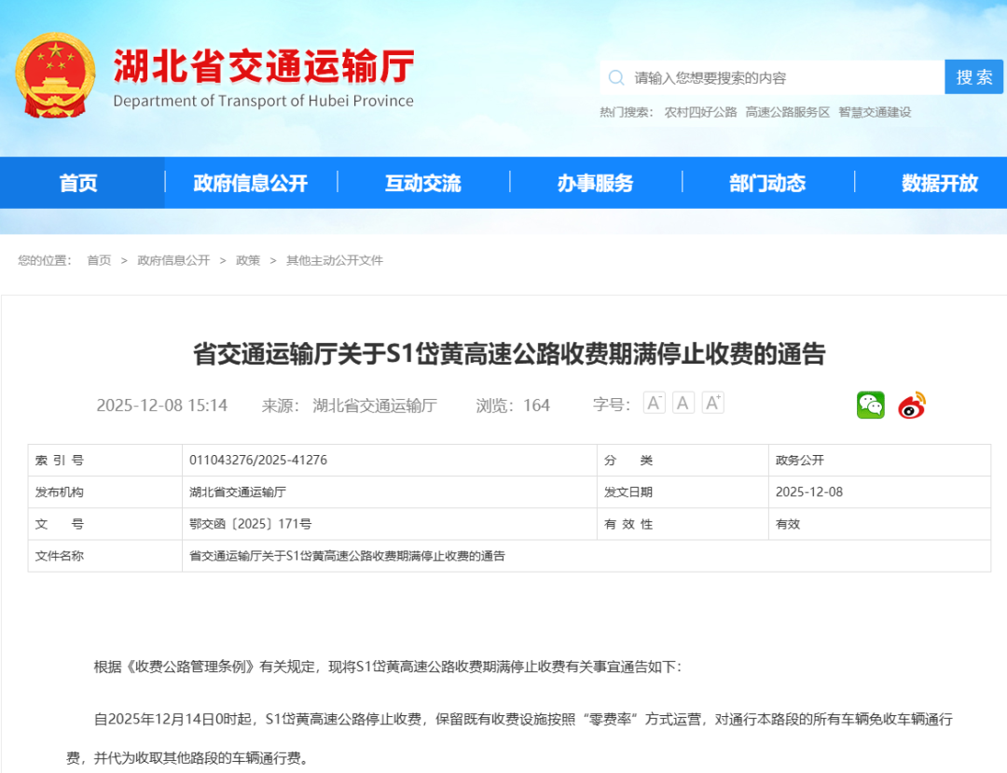Image resolution: width=1007 pixels, height=773 pixels.
Task: Open breadcrumb link 其他主动公开文件
Action: [335, 260]
